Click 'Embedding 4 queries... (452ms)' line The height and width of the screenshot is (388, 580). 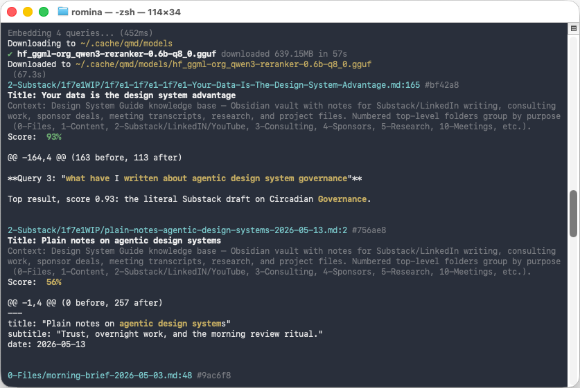(80, 33)
